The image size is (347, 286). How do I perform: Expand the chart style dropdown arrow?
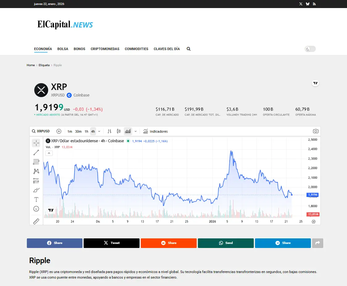click(x=136, y=131)
